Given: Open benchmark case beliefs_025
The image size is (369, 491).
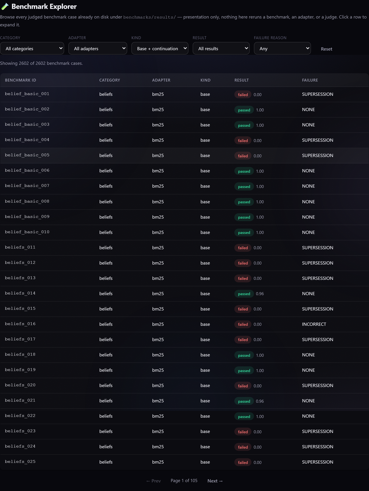Looking at the screenshot, I should pos(184,462).
